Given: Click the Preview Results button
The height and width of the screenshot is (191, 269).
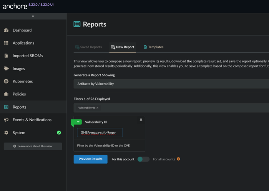Looking at the screenshot, I should pyautogui.click(x=90, y=159).
